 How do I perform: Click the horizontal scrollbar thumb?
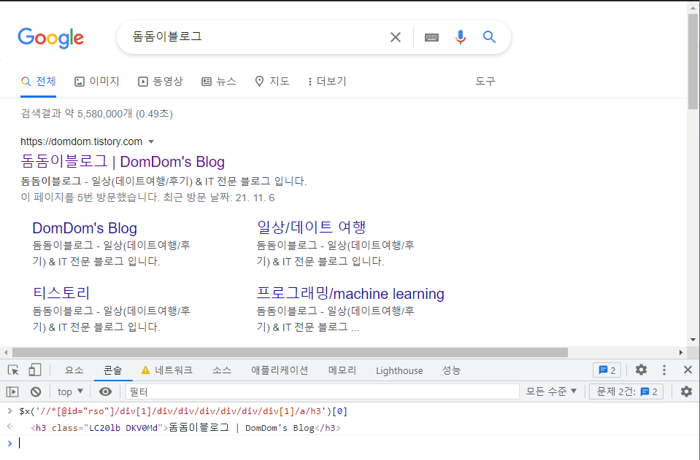pos(291,353)
